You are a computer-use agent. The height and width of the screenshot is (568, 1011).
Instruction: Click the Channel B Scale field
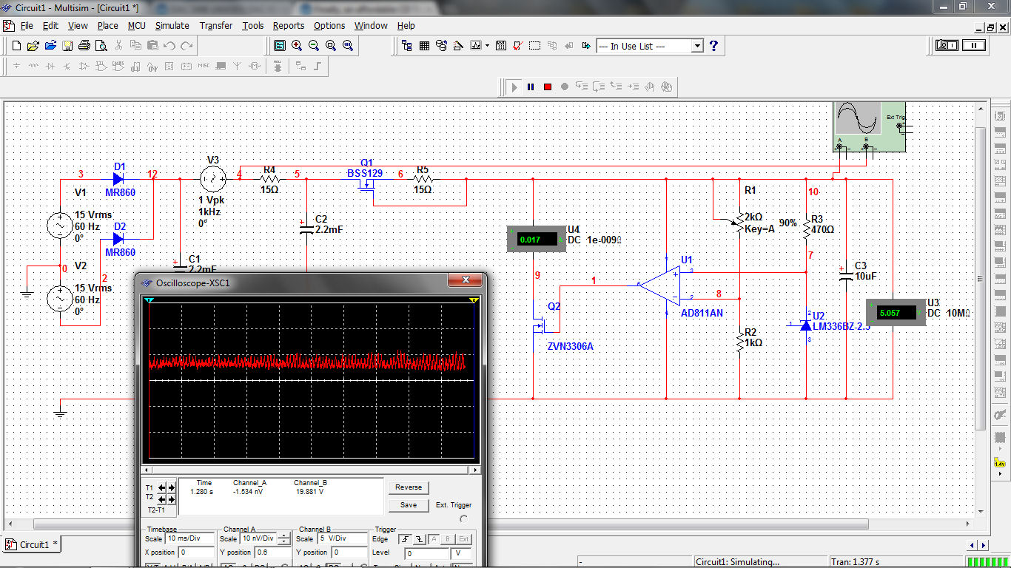(341, 539)
